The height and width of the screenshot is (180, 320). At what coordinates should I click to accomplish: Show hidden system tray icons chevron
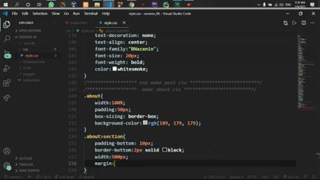pyautogui.click(x=258, y=4)
